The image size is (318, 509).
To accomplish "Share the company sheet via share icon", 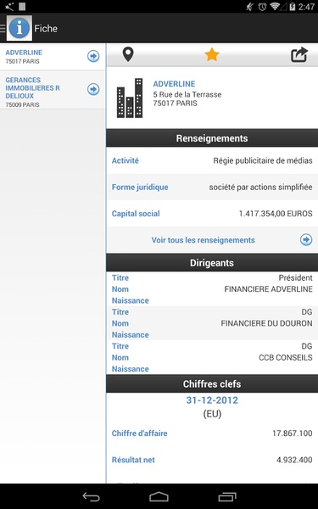I will coord(298,54).
